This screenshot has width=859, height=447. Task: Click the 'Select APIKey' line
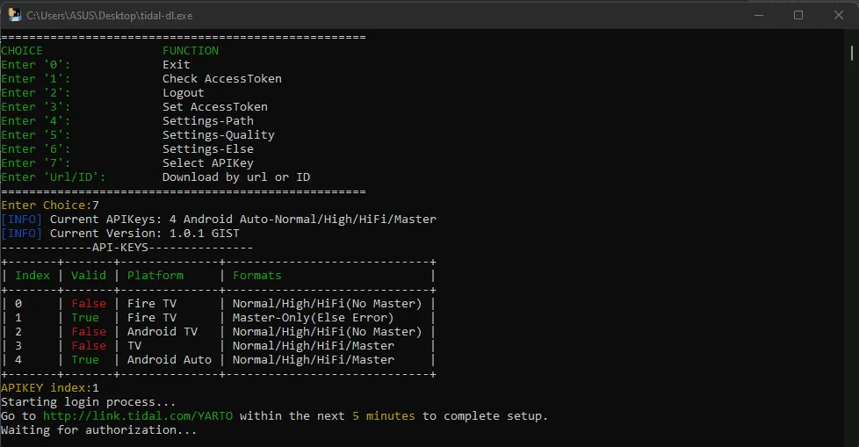click(208, 163)
